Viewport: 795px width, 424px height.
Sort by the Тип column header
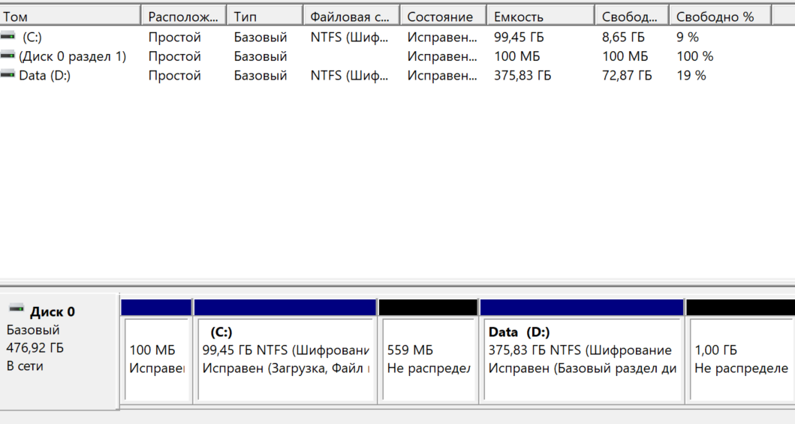tap(265, 17)
